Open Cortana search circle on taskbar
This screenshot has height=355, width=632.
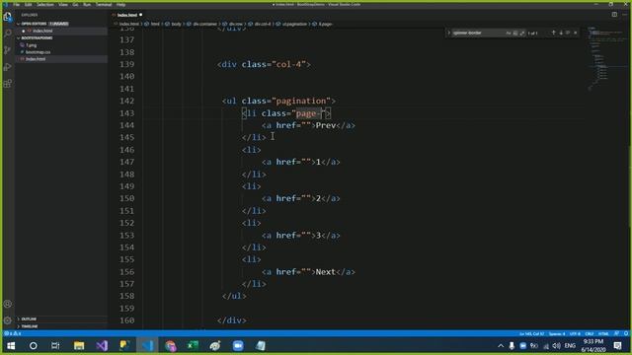point(34,346)
